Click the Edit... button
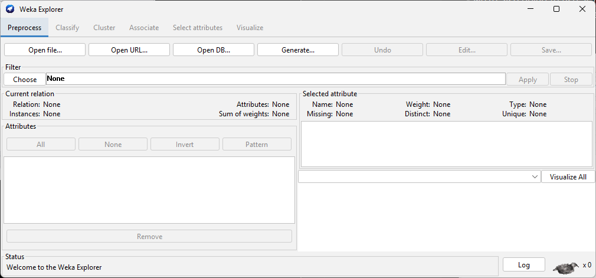Image resolution: width=596 pixels, height=278 pixels. point(467,50)
